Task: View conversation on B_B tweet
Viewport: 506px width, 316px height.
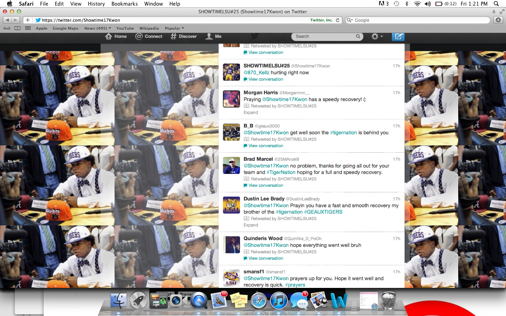Action: coord(264,146)
